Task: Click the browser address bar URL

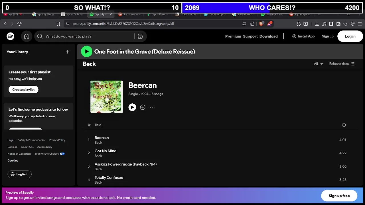Action: tap(123, 24)
